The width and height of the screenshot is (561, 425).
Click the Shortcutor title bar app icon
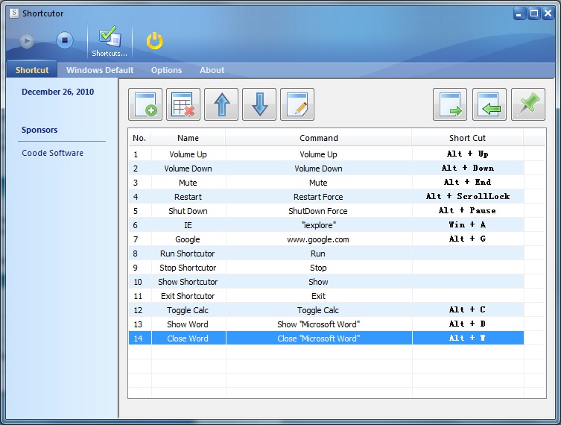click(x=14, y=13)
